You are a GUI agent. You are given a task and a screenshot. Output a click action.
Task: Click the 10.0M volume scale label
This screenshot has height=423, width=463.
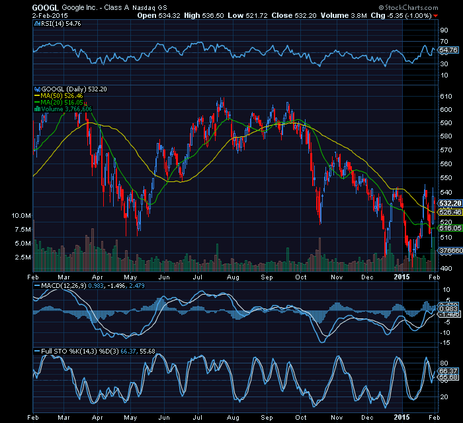tap(21, 216)
